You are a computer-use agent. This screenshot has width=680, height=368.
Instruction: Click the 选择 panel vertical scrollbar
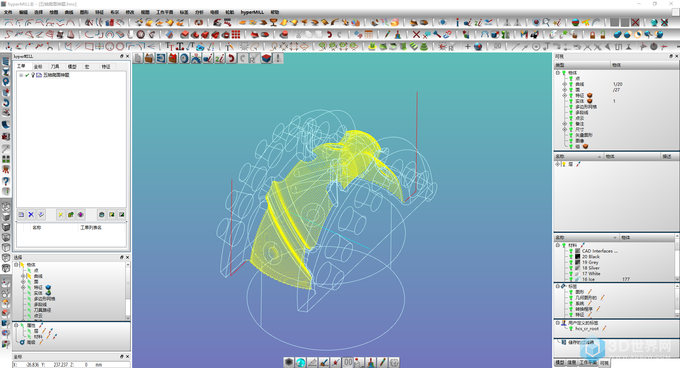tap(128, 291)
